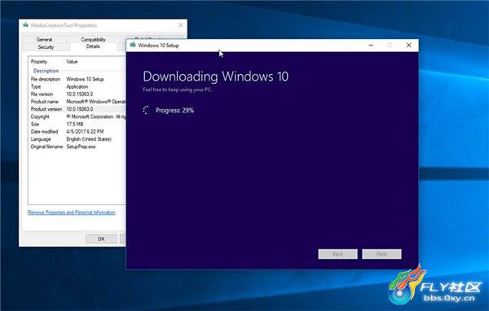Select the Date modified row
The image size is (489, 311).
coord(77,132)
